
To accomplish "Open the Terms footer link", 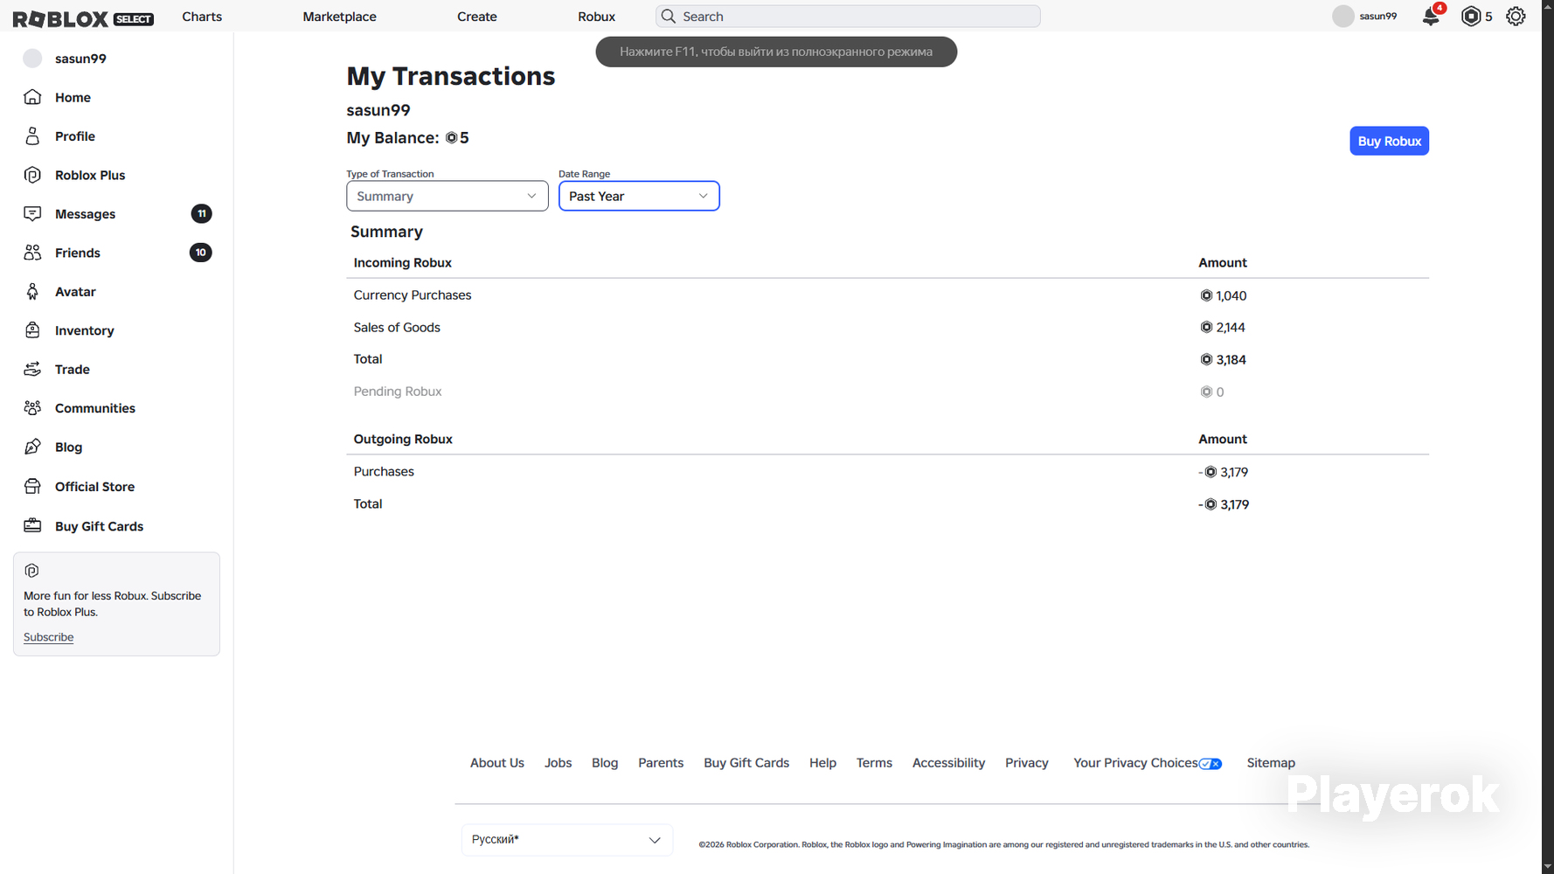I will point(874,763).
